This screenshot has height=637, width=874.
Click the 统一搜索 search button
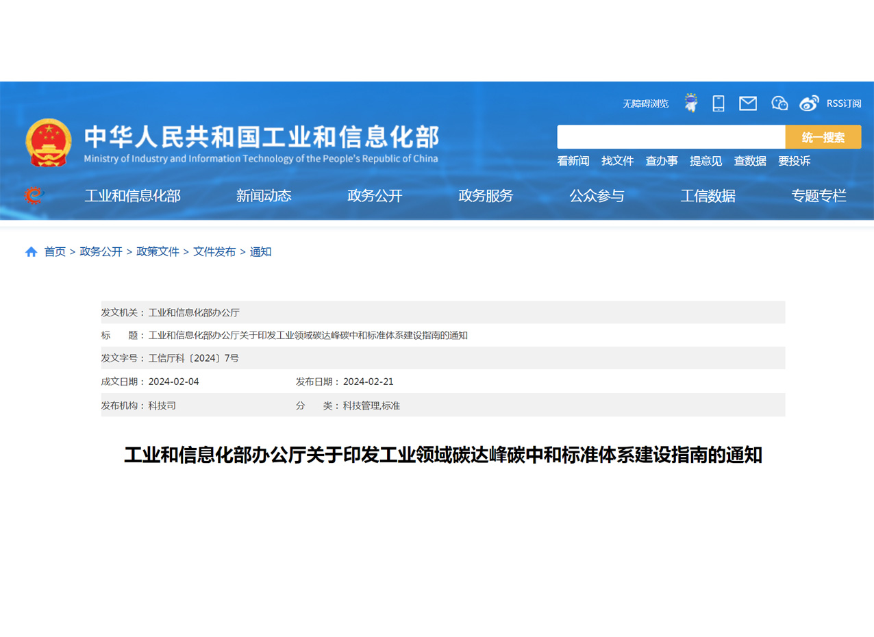(x=823, y=137)
